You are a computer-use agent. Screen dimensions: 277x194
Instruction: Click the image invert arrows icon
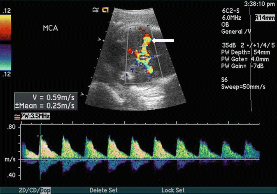[95, 10]
